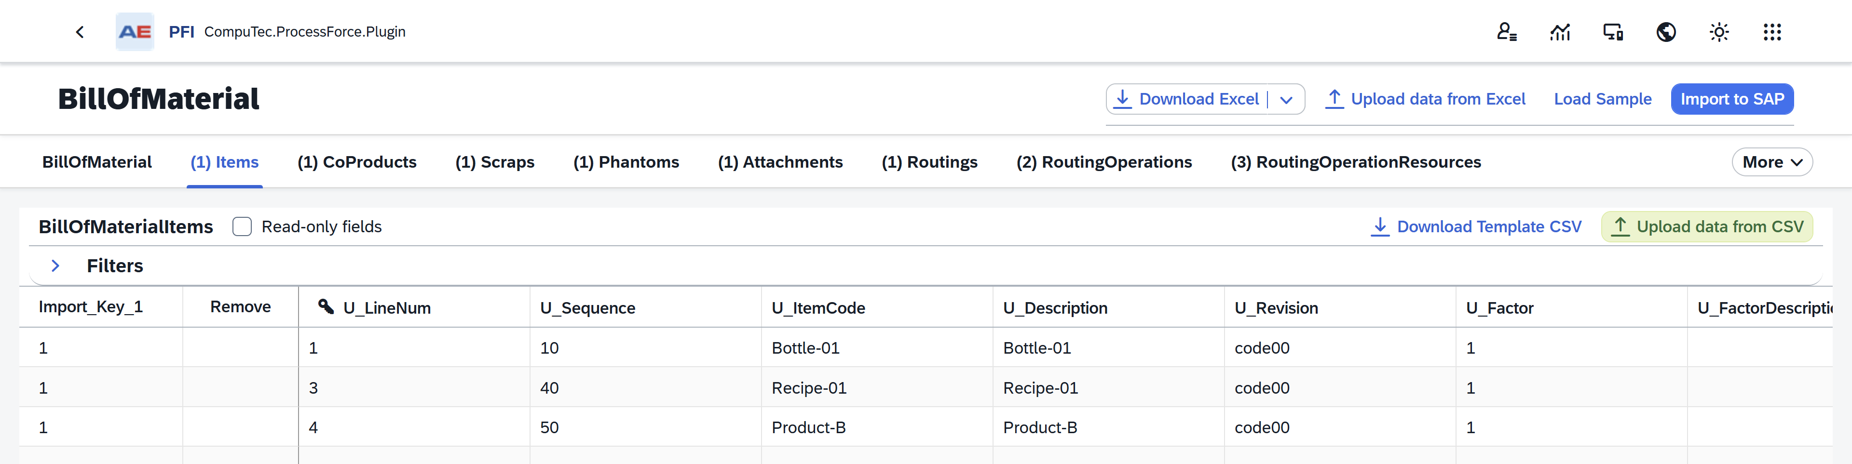The image size is (1852, 464).
Task: Click Download Template CSV
Action: [1477, 227]
